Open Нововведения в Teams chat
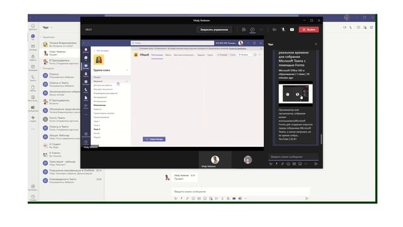Screen dimensions: 403x227 72,180
